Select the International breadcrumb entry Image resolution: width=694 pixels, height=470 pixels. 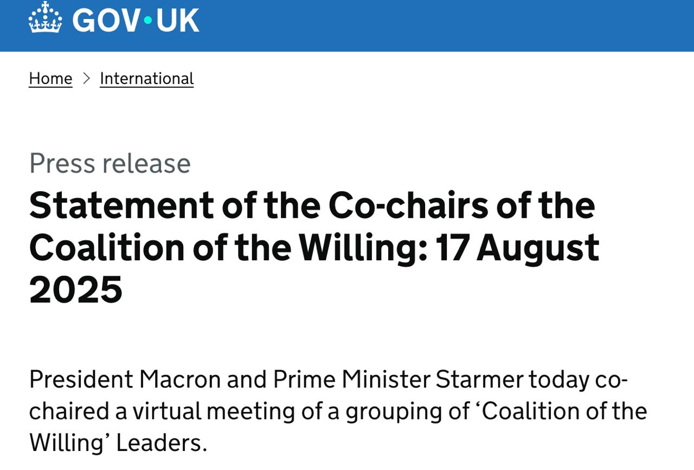coord(146,78)
